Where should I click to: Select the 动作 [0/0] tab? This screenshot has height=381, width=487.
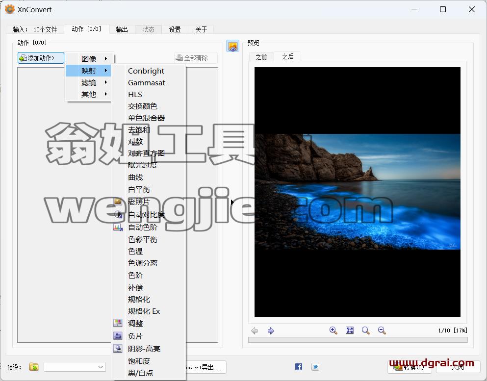click(x=86, y=29)
